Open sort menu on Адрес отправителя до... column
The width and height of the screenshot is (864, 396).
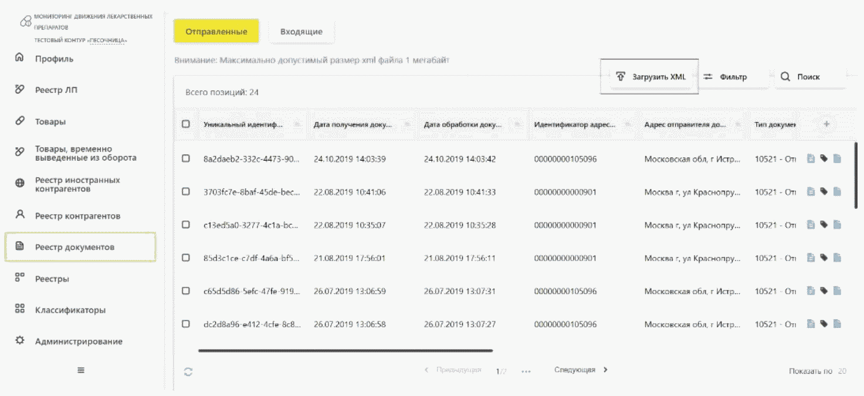click(738, 124)
